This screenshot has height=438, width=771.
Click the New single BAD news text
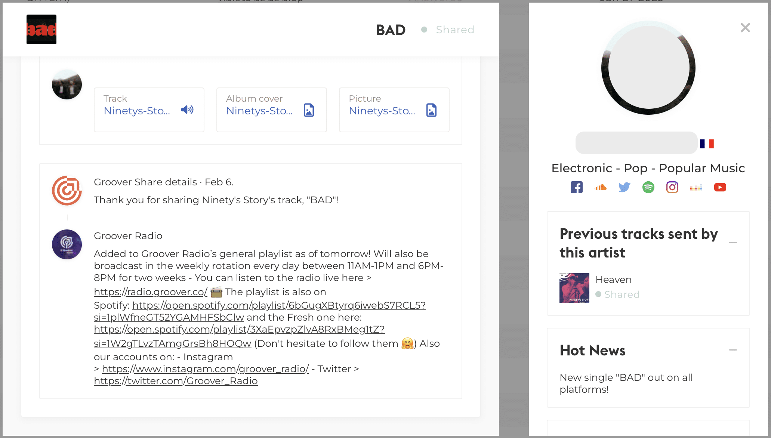pyautogui.click(x=626, y=383)
